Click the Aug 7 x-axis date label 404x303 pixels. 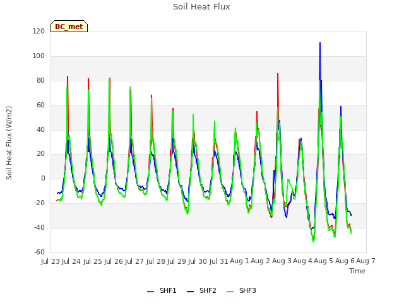(365, 261)
